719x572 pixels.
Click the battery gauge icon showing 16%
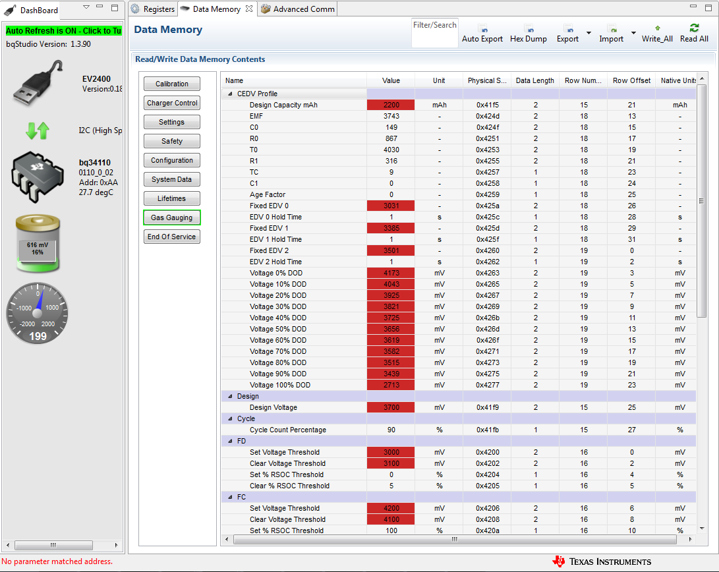tap(38, 244)
